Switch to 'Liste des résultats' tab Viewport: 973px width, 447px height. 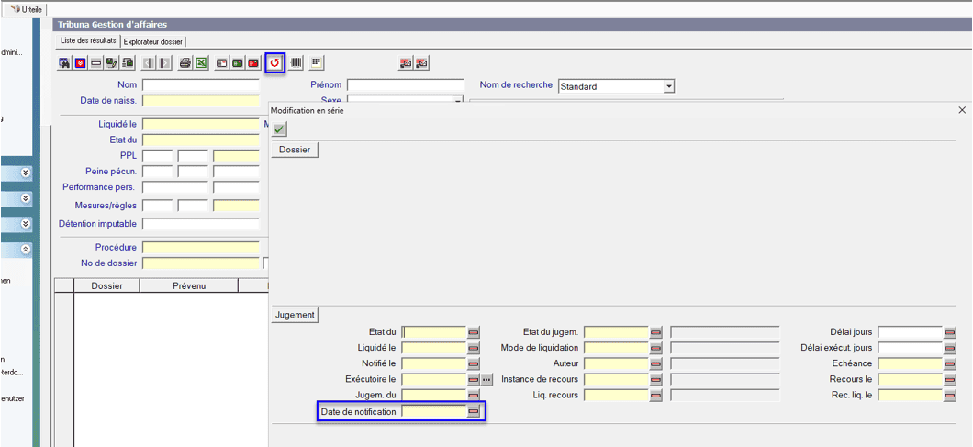[x=88, y=41]
